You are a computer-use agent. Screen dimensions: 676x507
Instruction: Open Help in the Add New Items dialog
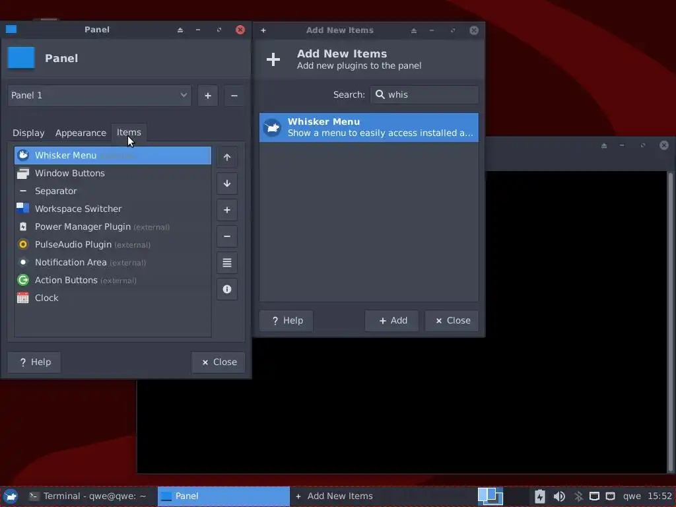[287, 321]
